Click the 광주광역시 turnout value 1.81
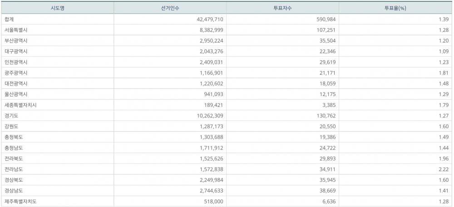This screenshot has width=454, height=207. tap(443, 73)
